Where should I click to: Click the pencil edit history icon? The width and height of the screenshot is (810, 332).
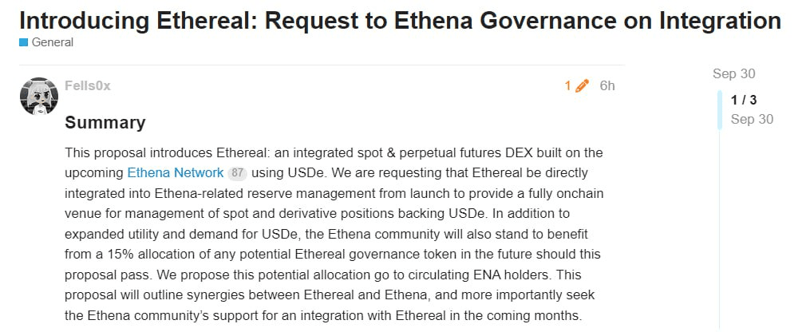pos(582,85)
